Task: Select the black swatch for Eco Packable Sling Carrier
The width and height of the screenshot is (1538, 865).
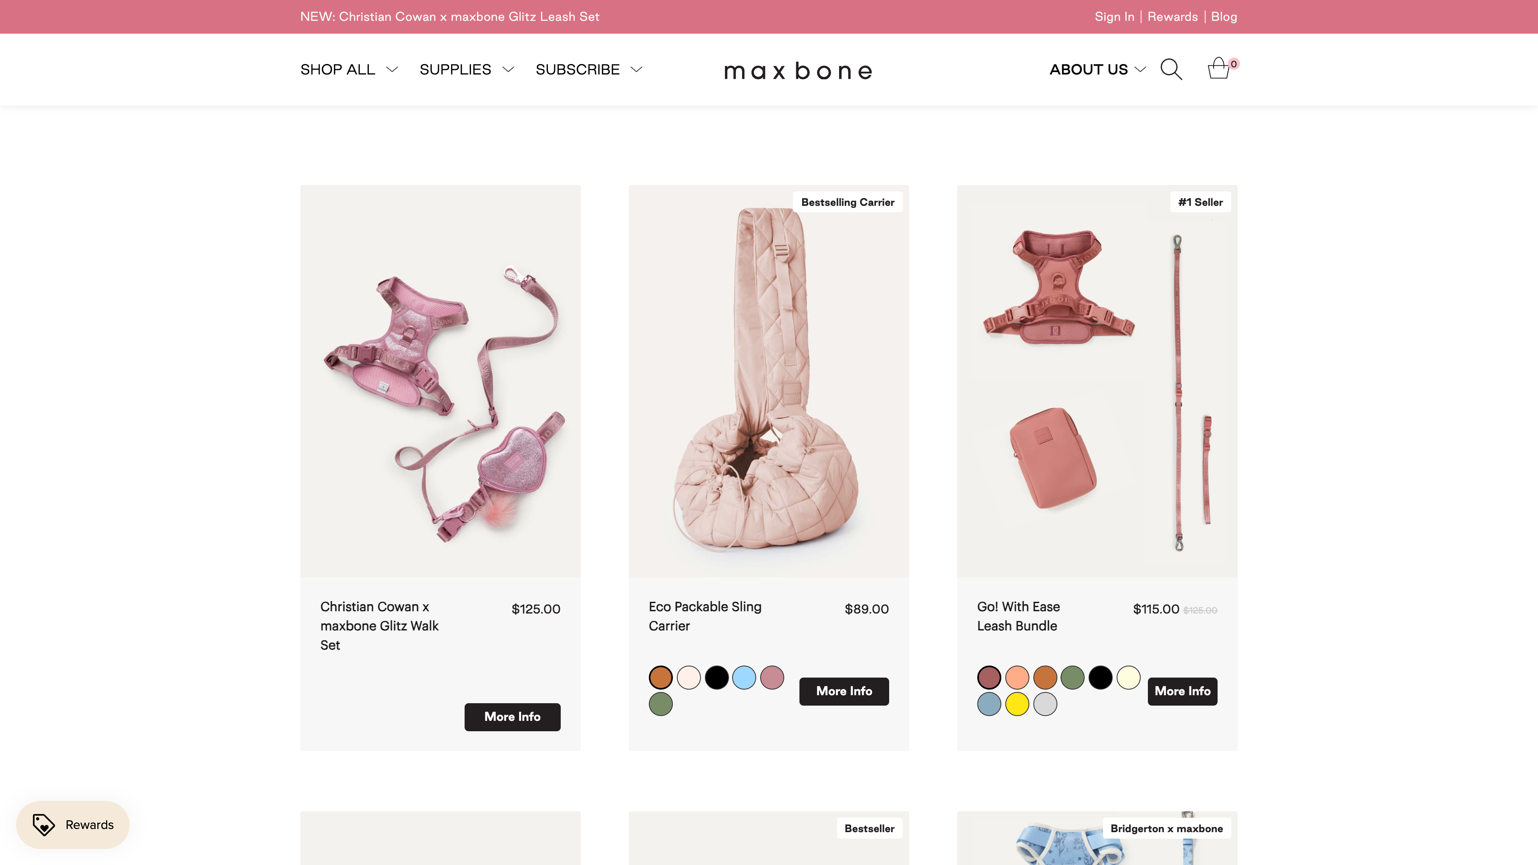Action: pos(717,678)
